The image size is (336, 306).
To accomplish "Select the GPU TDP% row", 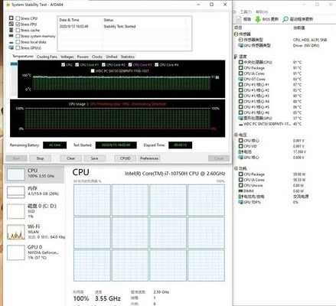I will pyautogui.click(x=269, y=202).
